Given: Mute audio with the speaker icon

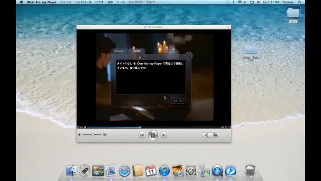Looking at the screenshot, I should pyautogui.click(x=80, y=135).
